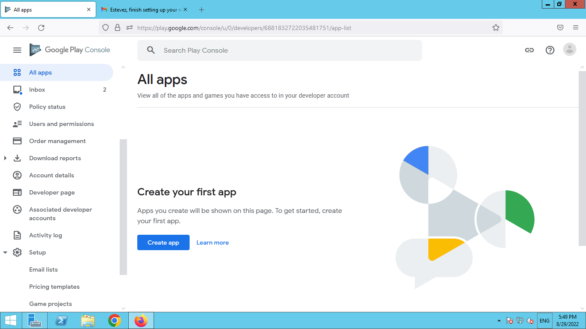Screen dimensions: 586x329
Task: Bookmark this page with the star icon
Action: click(x=496, y=28)
